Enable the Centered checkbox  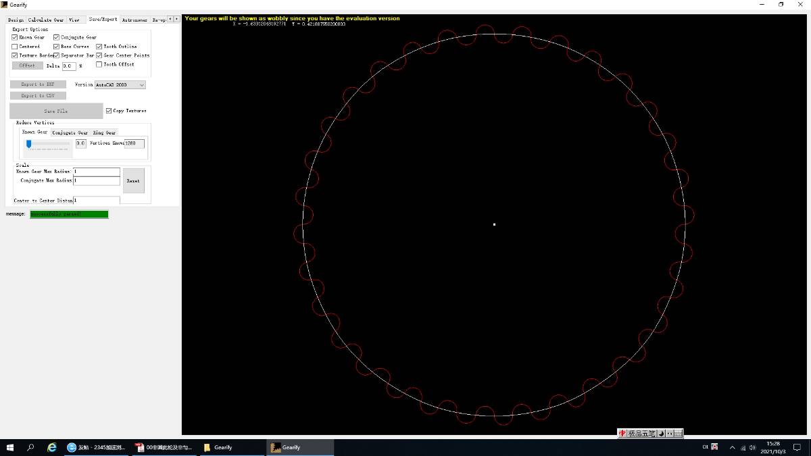[x=15, y=47]
